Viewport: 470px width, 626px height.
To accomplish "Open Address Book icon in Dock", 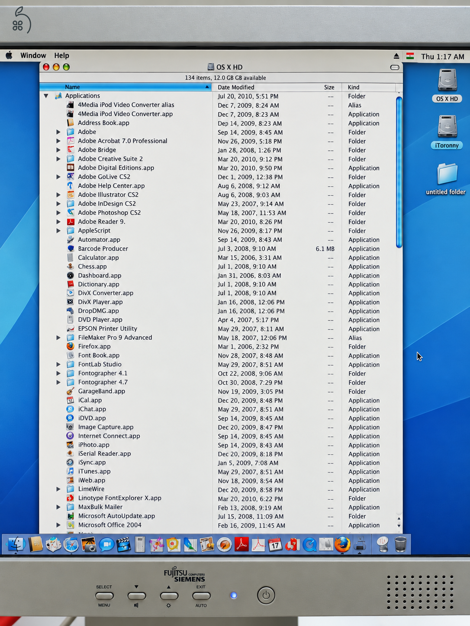I will [36, 545].
